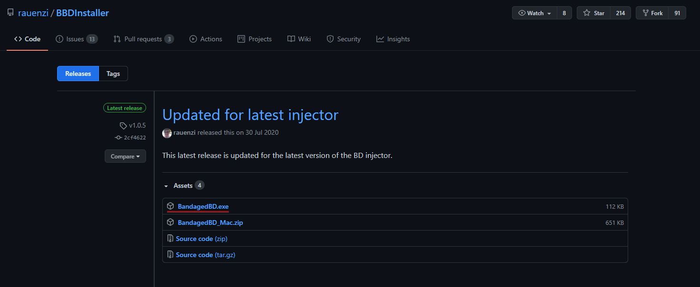Click the package icon beside BandagedBD.exe
This screenshot has height=287, width=700.
coord(170,206)
